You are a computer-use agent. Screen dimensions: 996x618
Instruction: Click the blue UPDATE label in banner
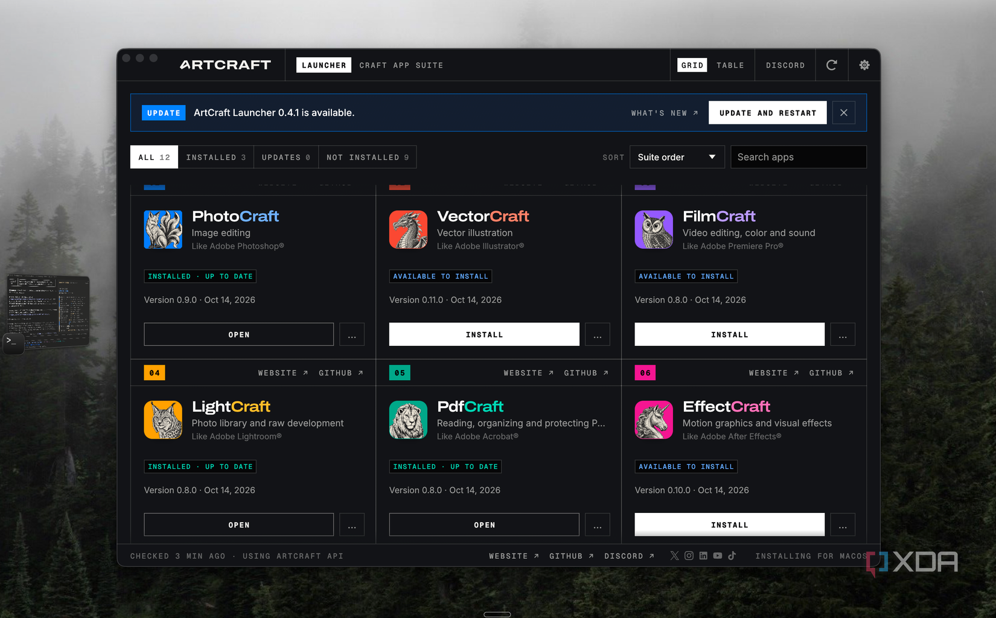click(x=164, y=113)
